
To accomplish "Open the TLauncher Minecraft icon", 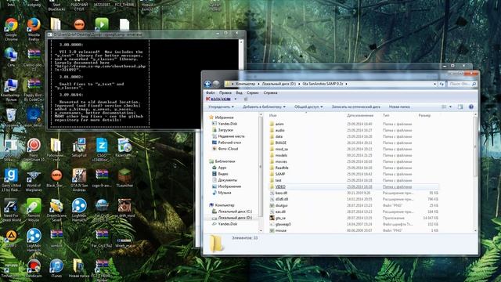I will [124, 178].
